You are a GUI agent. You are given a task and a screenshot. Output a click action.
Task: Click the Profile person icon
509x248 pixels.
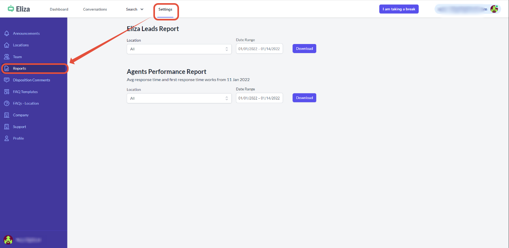[6, 138]
